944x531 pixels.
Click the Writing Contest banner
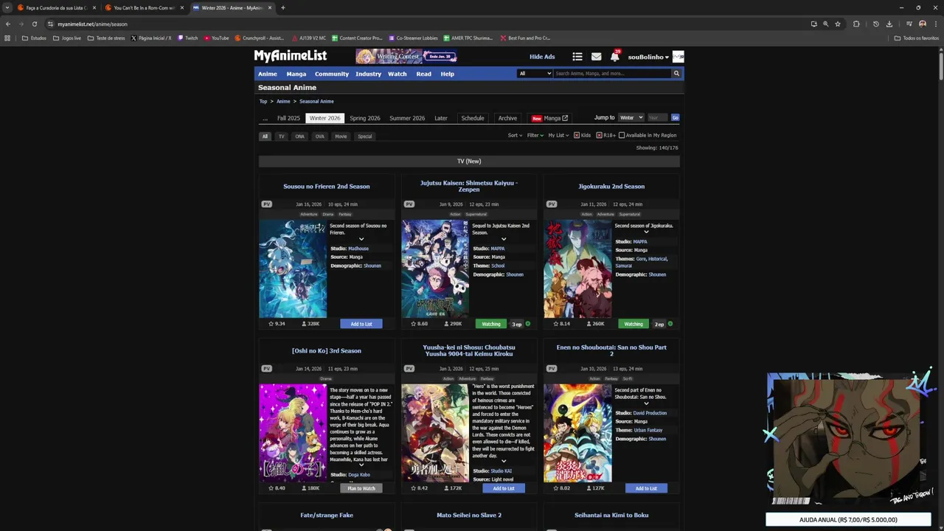pyautogui.click(x=406, y=56)
